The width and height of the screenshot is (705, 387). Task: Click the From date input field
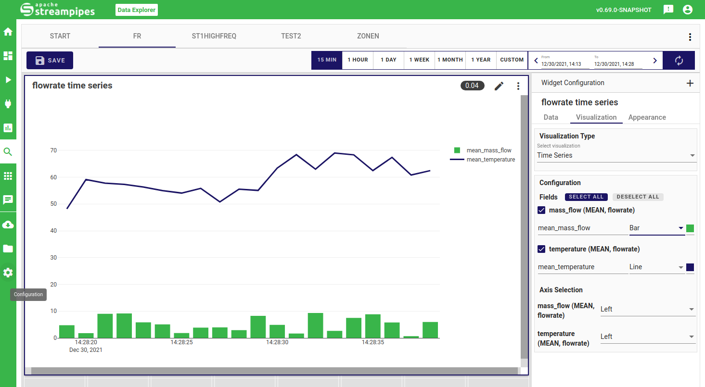(565, 63)
